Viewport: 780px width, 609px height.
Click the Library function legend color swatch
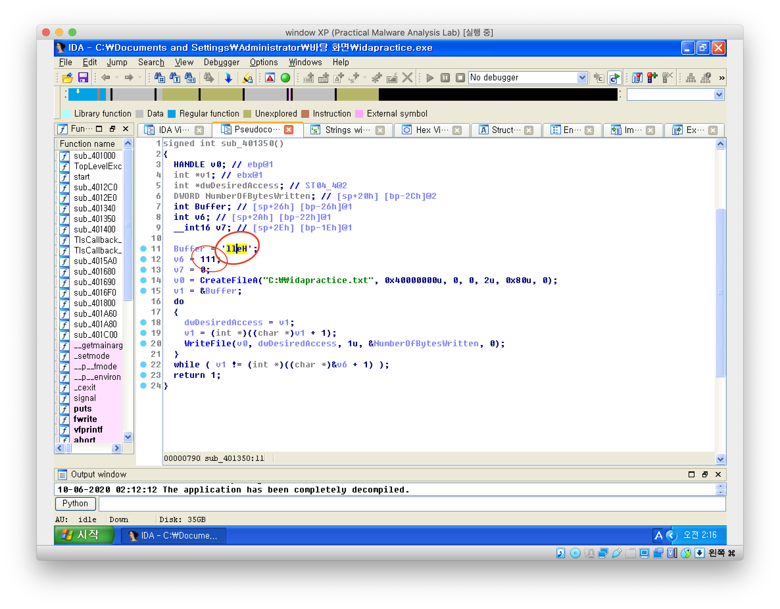pyautogui.click(x=66, y=114)
